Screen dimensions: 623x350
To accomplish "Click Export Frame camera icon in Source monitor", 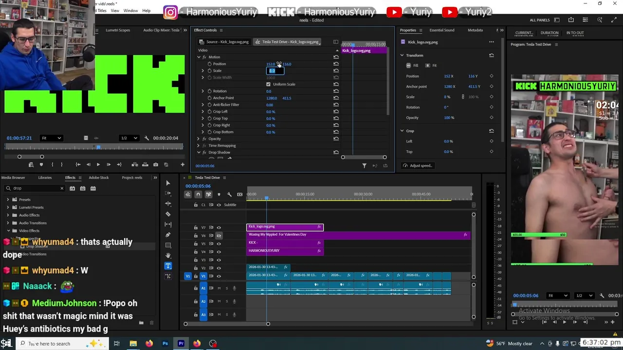I will [156, 164].
